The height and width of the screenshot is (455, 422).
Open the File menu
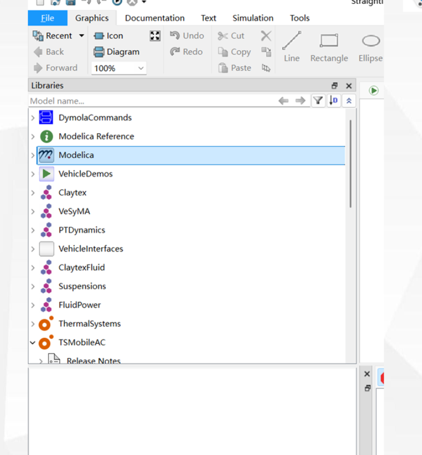pos(48,18)
